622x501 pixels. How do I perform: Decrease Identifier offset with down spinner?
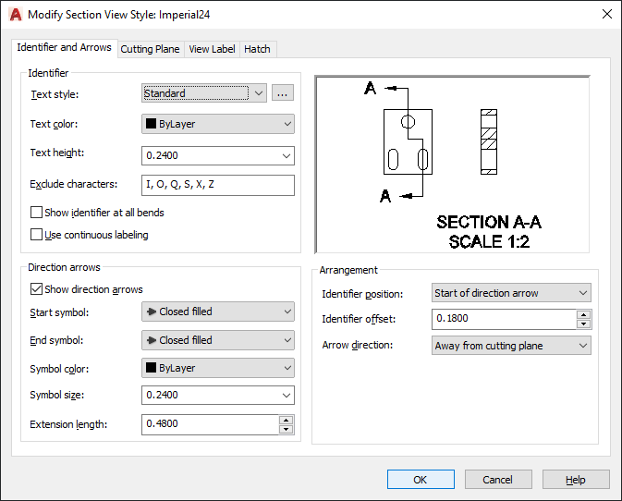pos(583,324)
